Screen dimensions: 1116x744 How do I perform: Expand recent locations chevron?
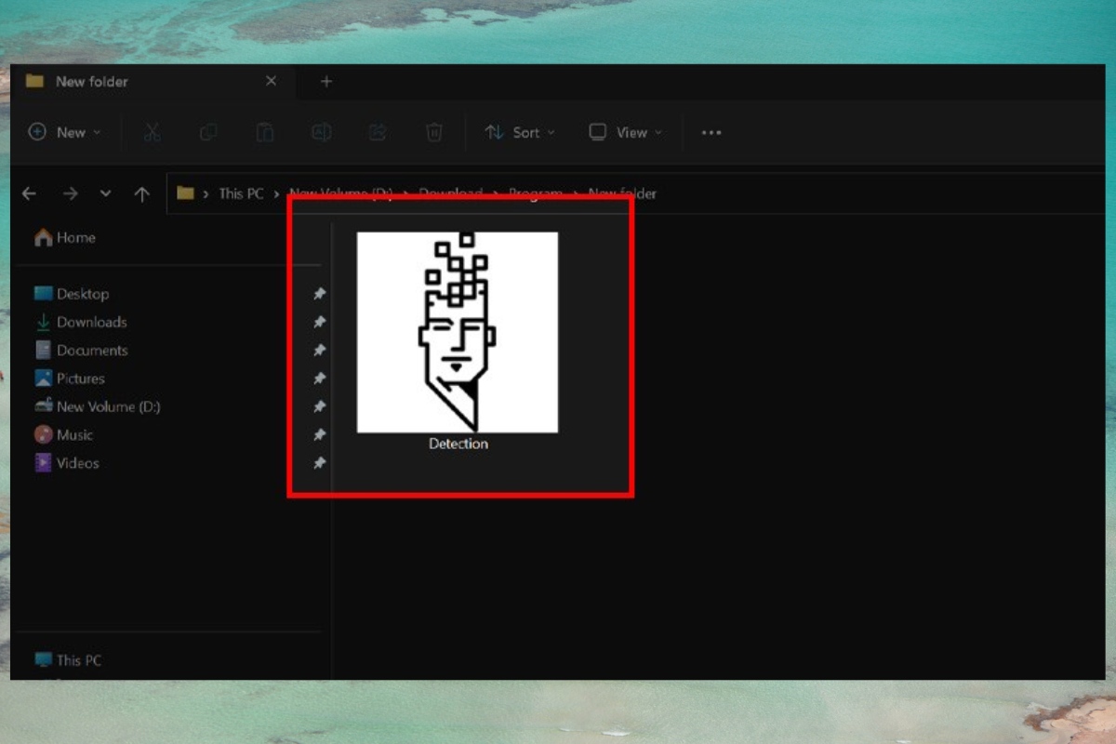tap(105, 193)
